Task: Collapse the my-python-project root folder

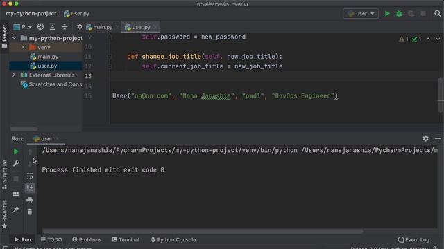Action: pyautogui.click(x=14, y=38)
